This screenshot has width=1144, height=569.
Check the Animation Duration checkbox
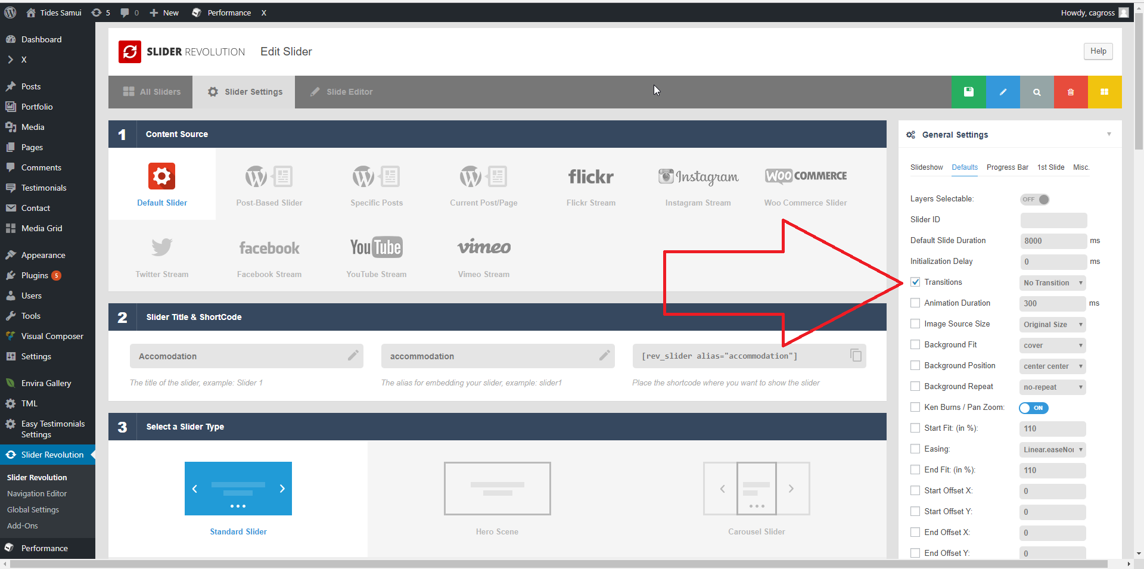pos(915,303)
